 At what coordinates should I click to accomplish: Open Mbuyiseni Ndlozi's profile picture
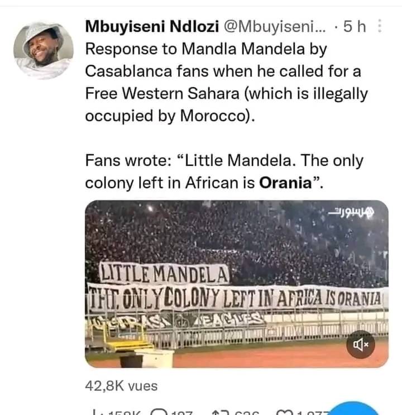43,51
